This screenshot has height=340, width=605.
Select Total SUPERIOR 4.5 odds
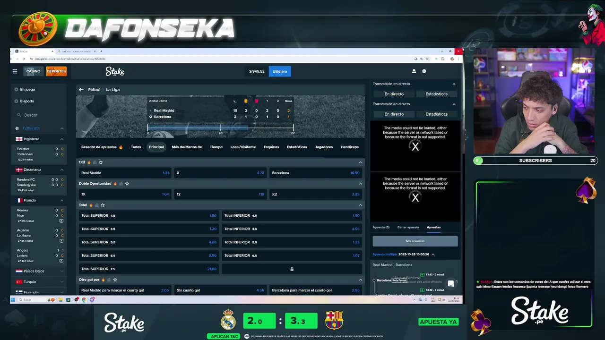click(148, 215)
